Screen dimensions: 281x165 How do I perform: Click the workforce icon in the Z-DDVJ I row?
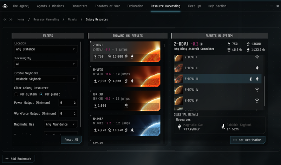pyautogui.click(x=257, y=57)
